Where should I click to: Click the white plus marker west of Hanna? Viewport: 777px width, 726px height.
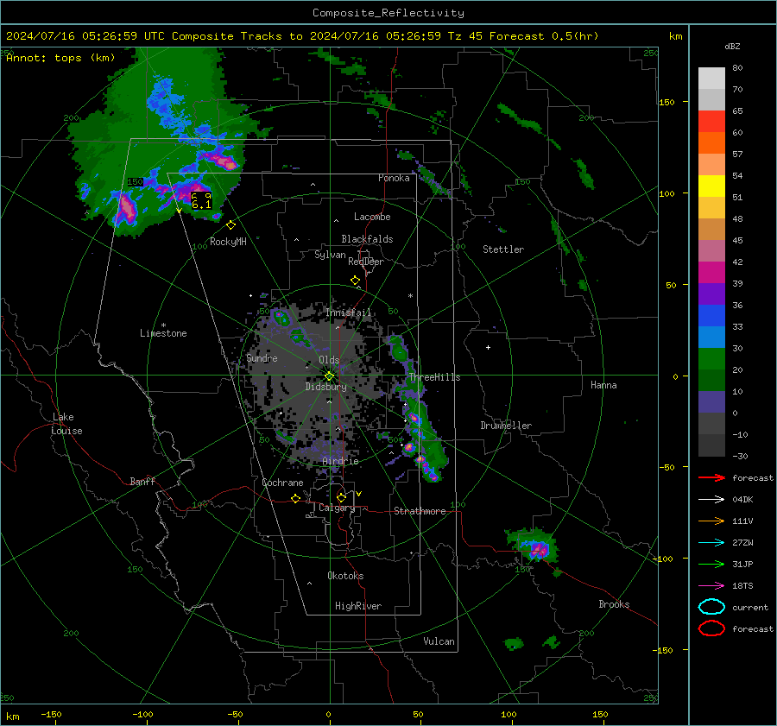click(488, 347)
